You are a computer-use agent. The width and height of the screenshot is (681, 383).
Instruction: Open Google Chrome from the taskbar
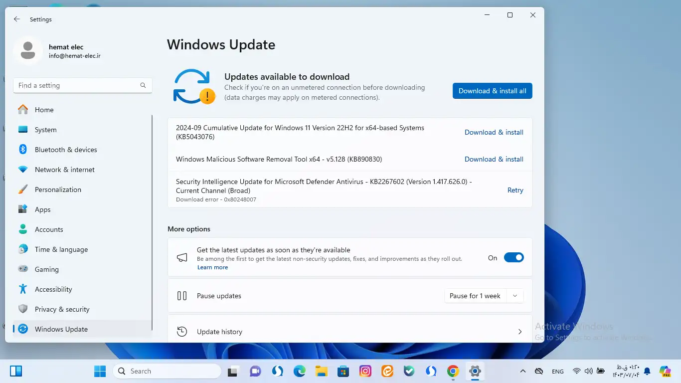(453, 371)
